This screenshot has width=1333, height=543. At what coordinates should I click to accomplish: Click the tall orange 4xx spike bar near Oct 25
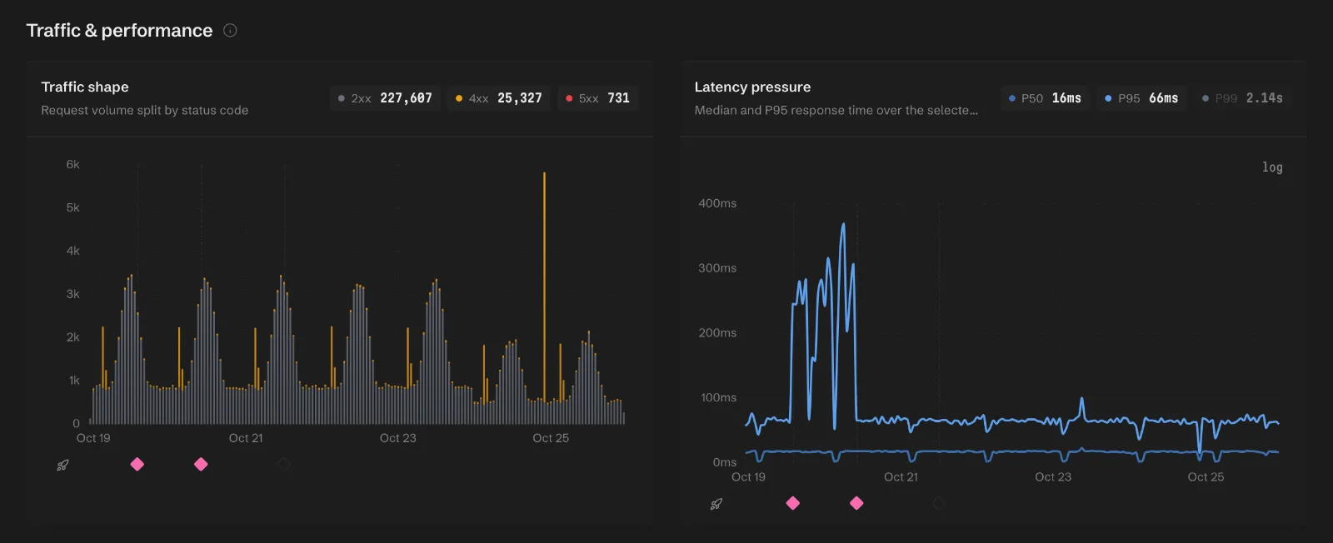(x=545, y=287)
